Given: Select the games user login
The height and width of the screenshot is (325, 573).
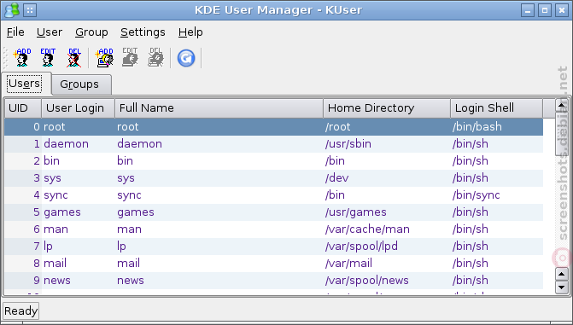Looking at the screenshot, I should [62, 212].
